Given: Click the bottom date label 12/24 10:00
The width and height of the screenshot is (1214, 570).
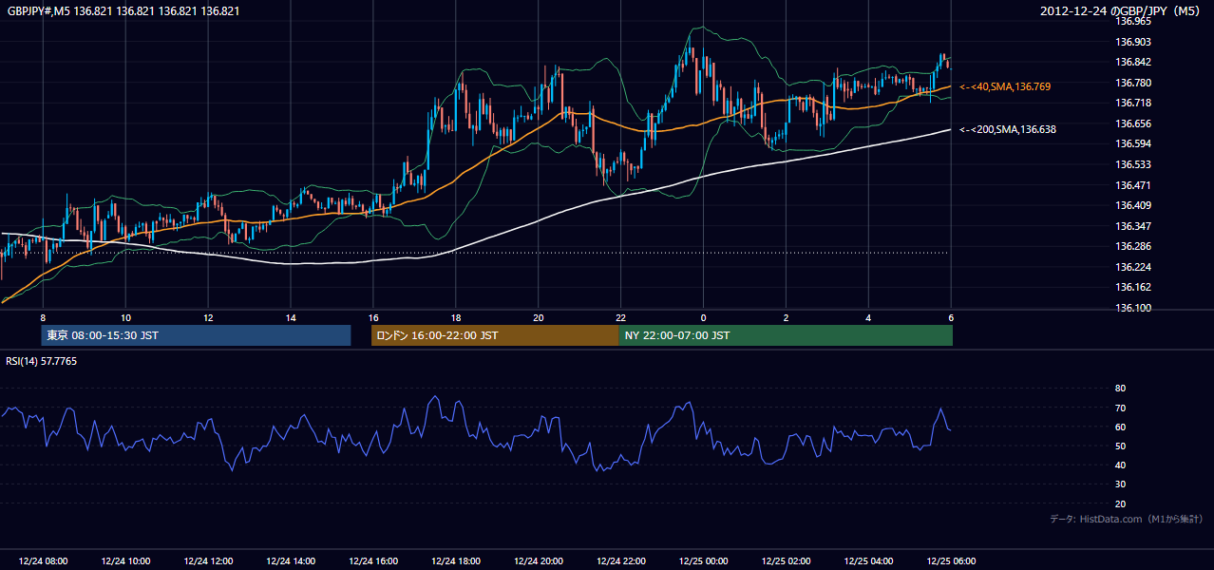Looking at the screenshot, I should 125,561.
